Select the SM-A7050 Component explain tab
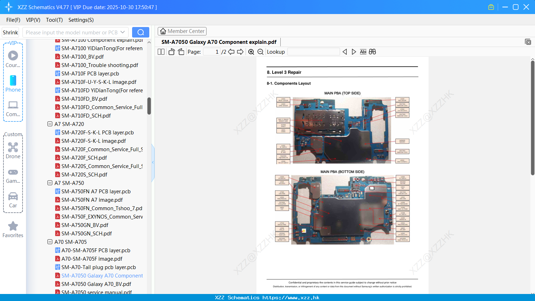 [x=219, y=42]
